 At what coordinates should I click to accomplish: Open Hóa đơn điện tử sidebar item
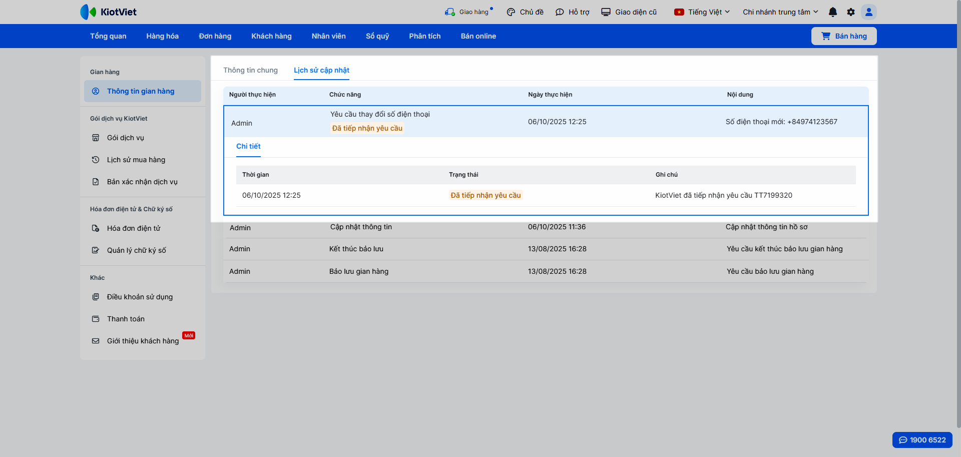click(134, 228)
